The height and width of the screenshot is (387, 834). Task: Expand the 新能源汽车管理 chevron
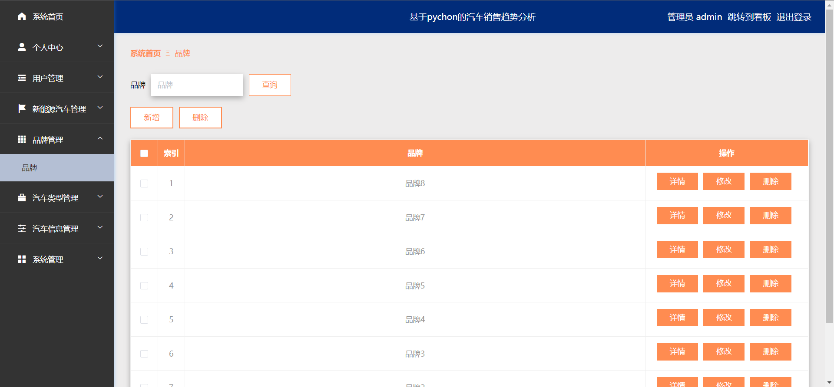tap(100, 108)
